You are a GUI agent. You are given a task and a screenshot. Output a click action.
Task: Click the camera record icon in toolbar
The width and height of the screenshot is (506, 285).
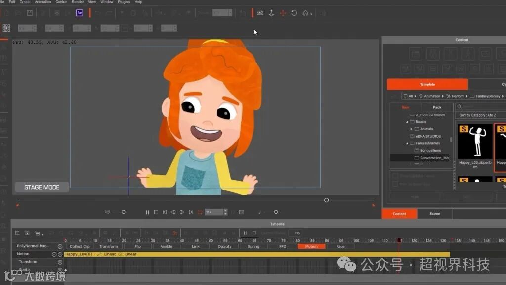(x=260, y=13)
